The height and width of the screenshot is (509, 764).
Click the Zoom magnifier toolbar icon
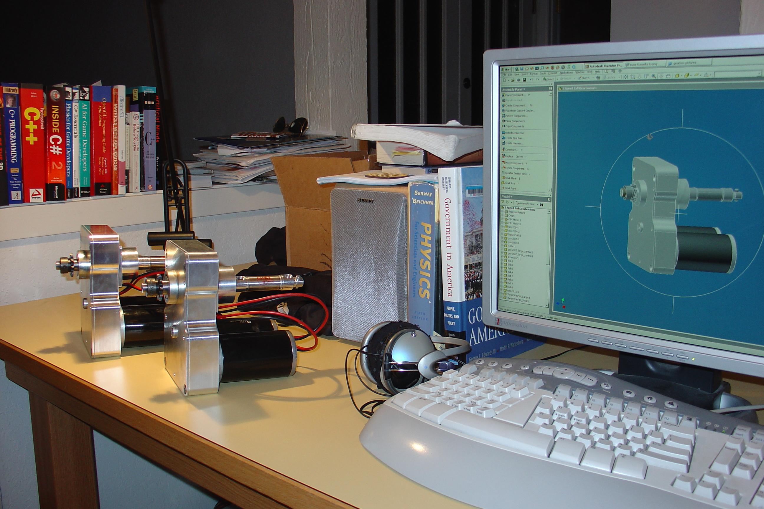(654, 76)
